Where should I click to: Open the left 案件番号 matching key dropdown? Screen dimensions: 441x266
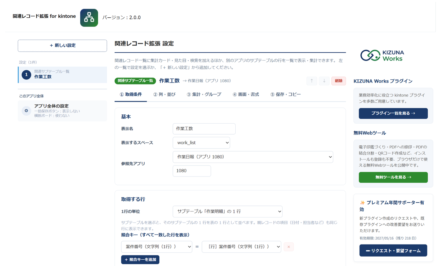157,247
